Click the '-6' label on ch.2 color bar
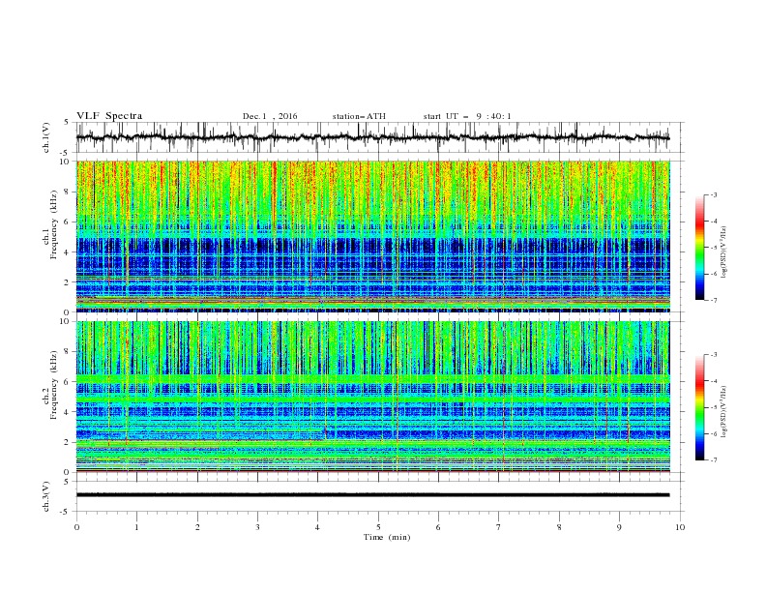 713,433
